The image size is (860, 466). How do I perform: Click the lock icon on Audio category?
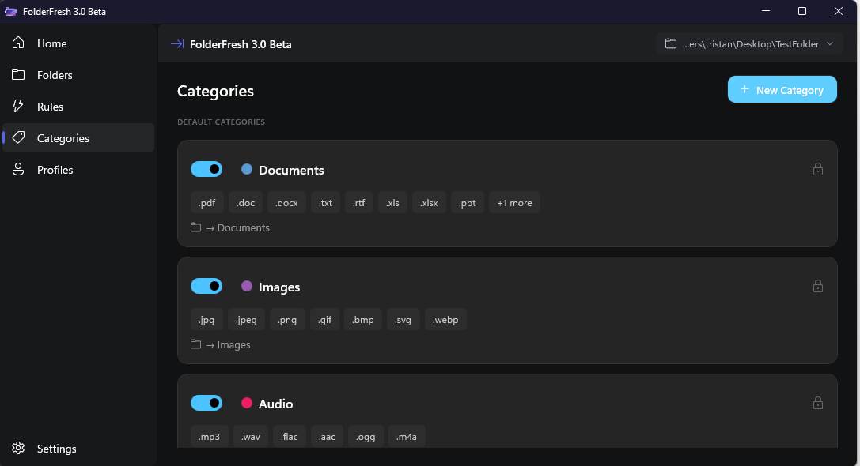click(x=818, y=403)
